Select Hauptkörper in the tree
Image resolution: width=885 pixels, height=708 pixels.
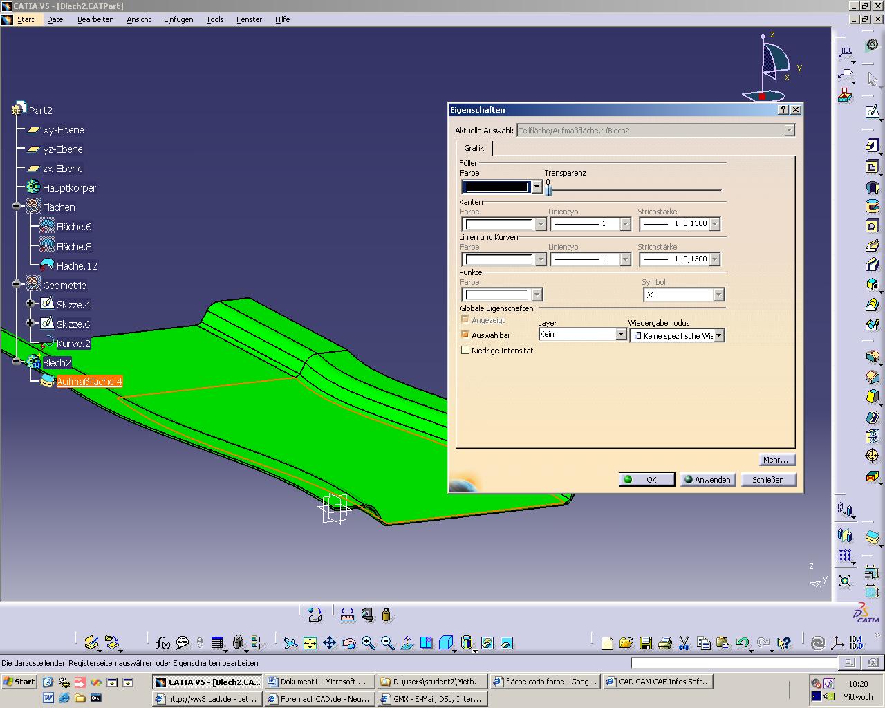[69, 188]
